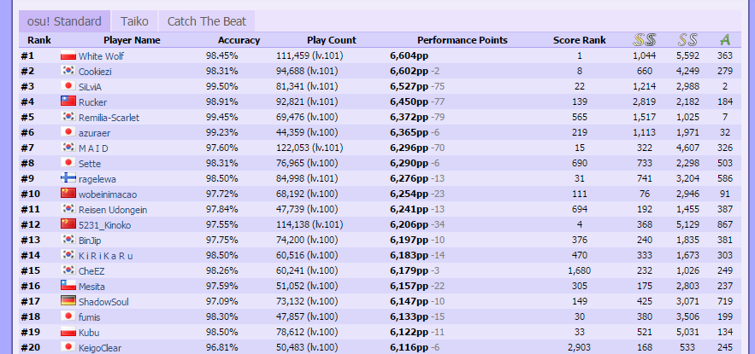Select the osu! Standard tab
Screen dimensions: 755x354
64,21
